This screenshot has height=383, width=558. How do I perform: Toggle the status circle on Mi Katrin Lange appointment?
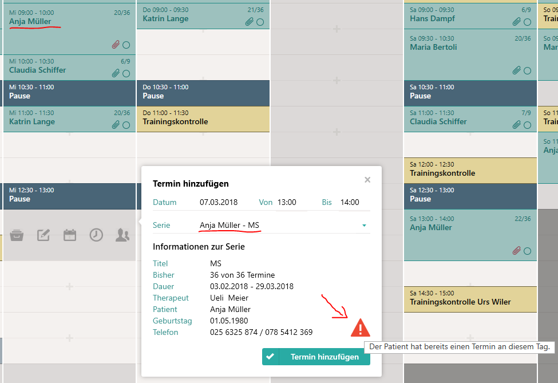[126, 125]
